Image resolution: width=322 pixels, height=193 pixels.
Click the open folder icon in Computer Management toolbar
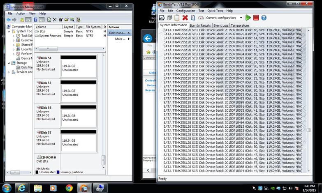pyautogui.click(x=66, y=20)
